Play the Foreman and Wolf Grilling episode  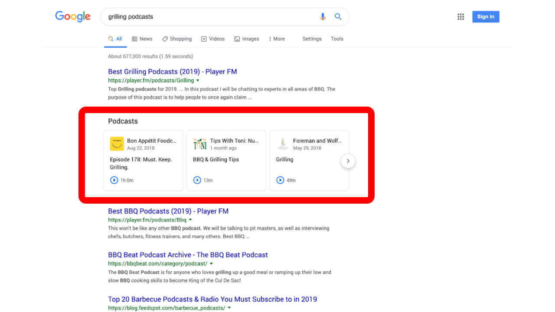pyautogui.click(x=280, y=180)
